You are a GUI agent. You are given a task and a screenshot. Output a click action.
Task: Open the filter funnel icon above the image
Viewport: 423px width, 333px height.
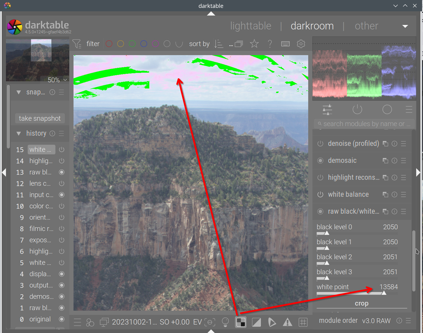(77, 44)
